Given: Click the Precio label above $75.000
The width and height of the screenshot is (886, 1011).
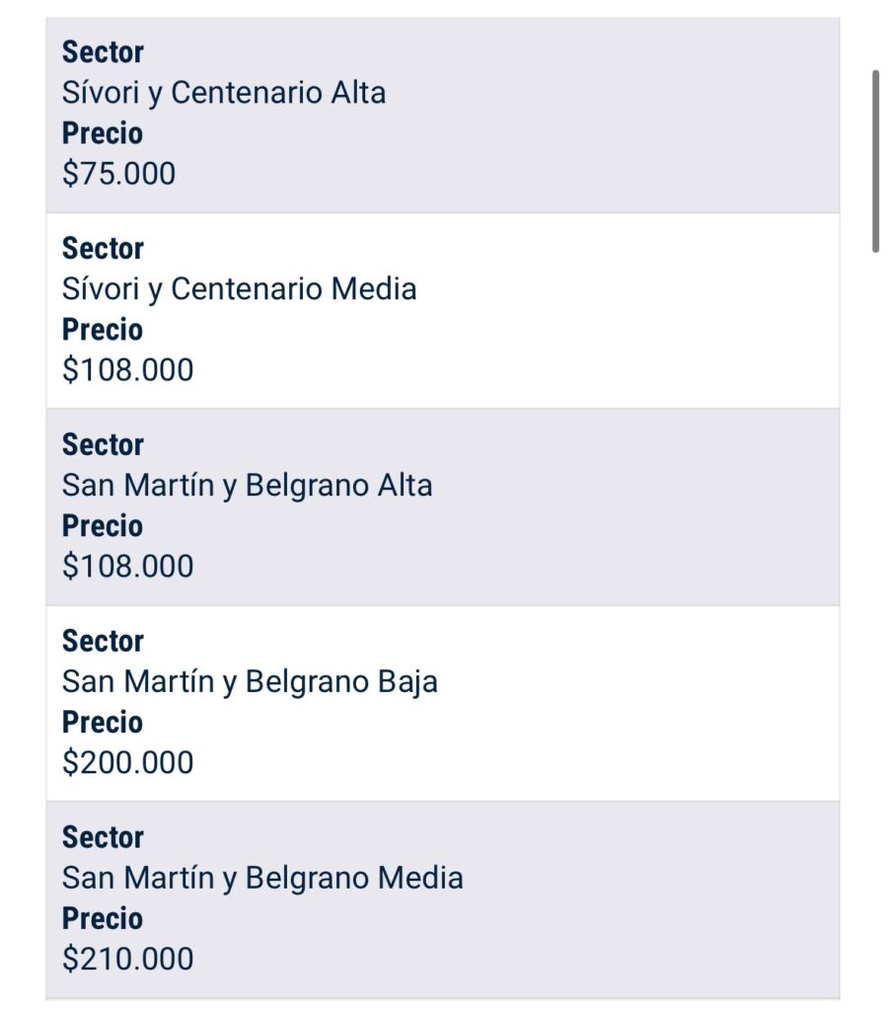Looking at the screenshot, I should 103,133.
